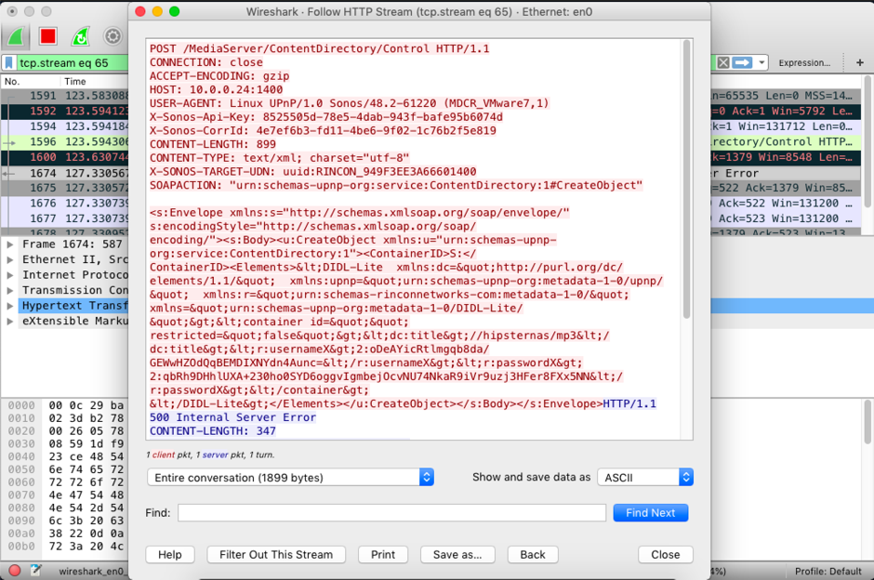Screen dimensions: 874x580
Task: Click the POST /MediaServer/ContentDirectory/Control request line
Action: pos(320,49)
